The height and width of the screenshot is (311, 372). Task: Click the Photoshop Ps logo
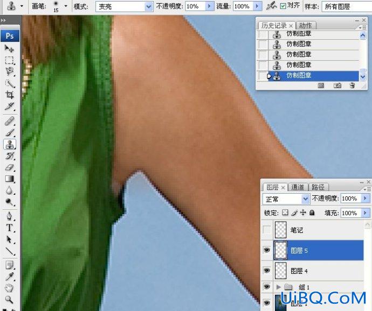point(10,36)
